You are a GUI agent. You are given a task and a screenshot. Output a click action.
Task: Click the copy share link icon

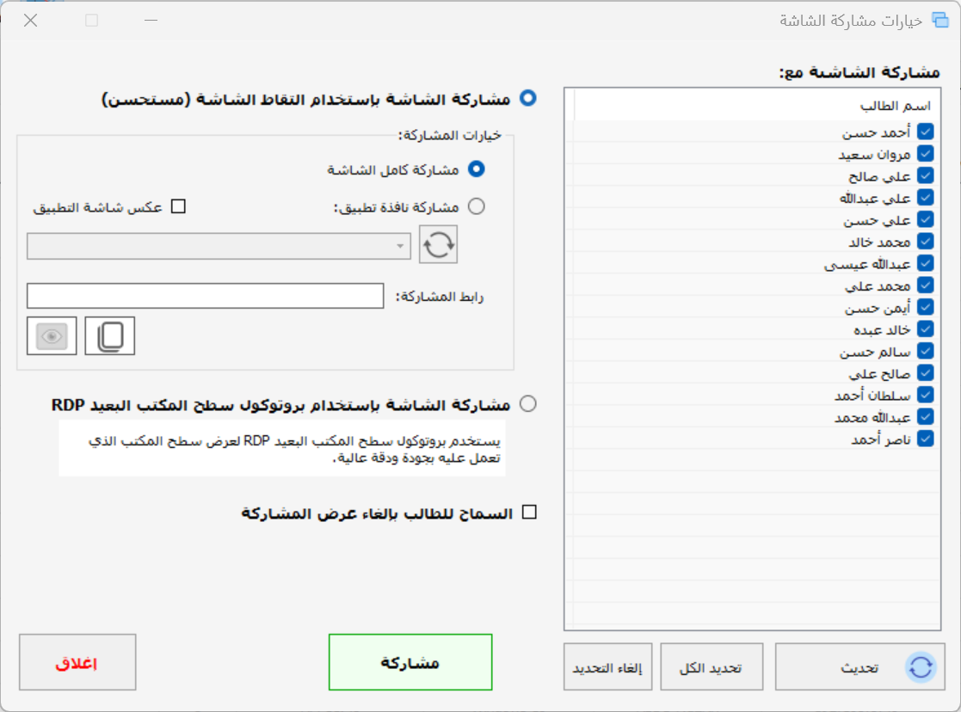(110, 336)
